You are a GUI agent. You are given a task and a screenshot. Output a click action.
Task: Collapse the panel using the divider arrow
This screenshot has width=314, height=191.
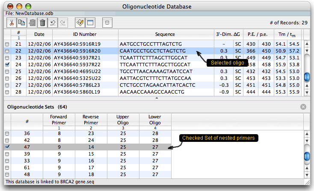pos(157,98)
